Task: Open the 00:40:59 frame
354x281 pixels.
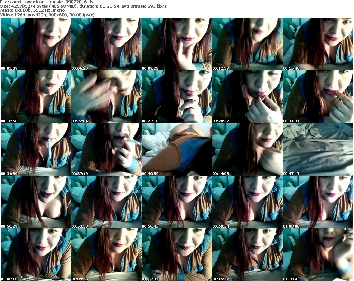Action: 177,149
